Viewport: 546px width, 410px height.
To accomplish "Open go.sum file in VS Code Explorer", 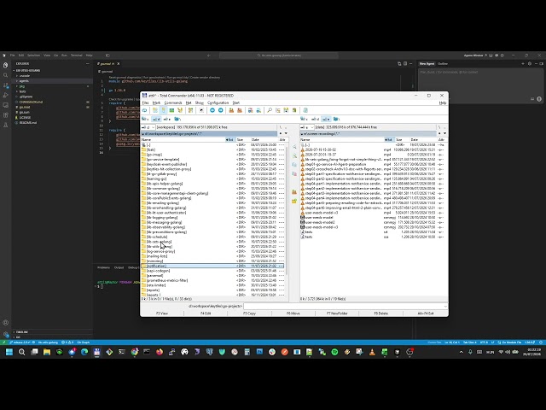I will [x=52, y=112].
